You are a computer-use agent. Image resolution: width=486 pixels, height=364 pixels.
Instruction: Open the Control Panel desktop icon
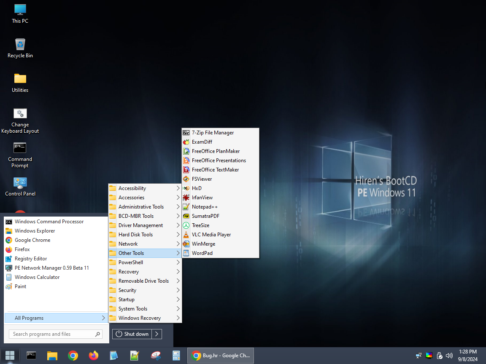pyautogui.click(x=20, y=186)
